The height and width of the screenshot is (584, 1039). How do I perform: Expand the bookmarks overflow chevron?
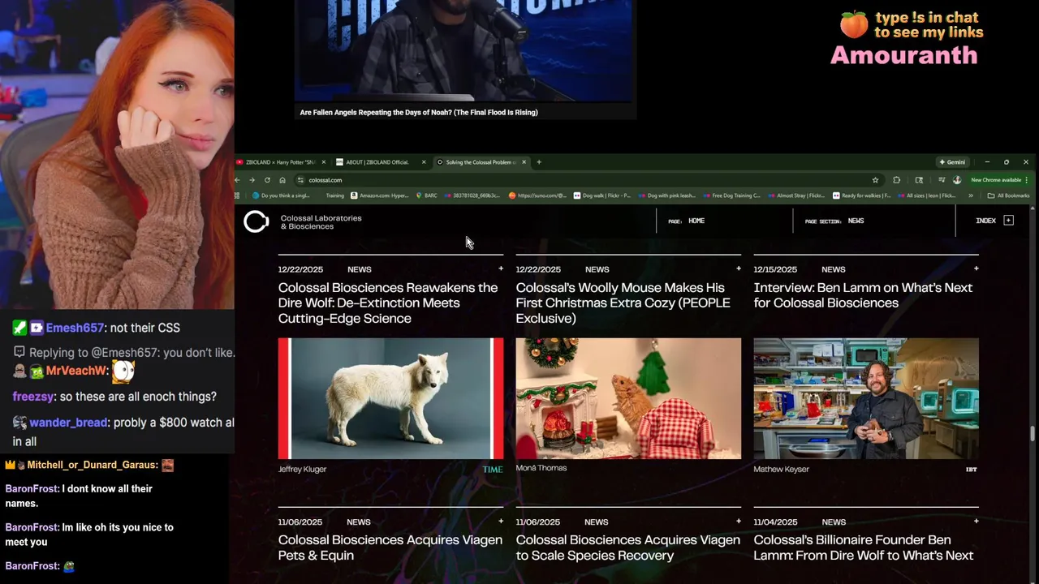pyautogui.click(x=971, y=195)
